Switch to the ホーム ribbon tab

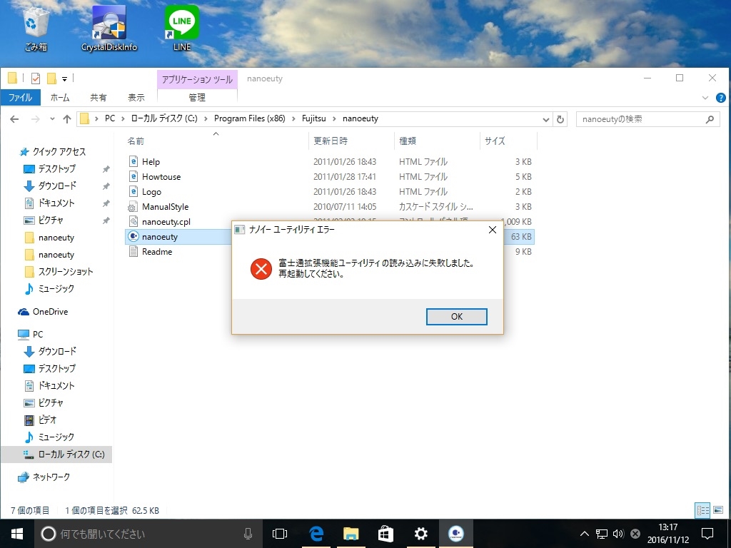tap(60, 97)
